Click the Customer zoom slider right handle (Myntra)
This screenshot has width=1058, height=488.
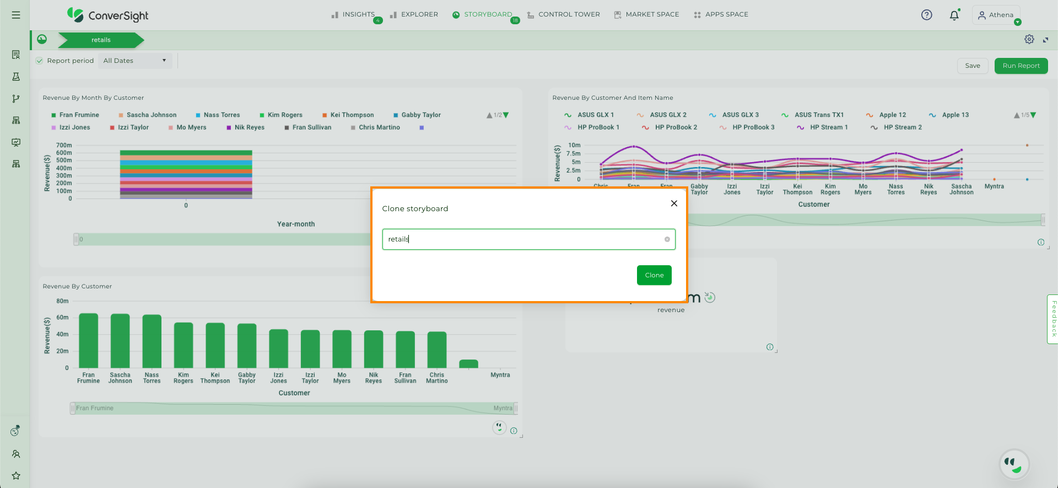516,409
